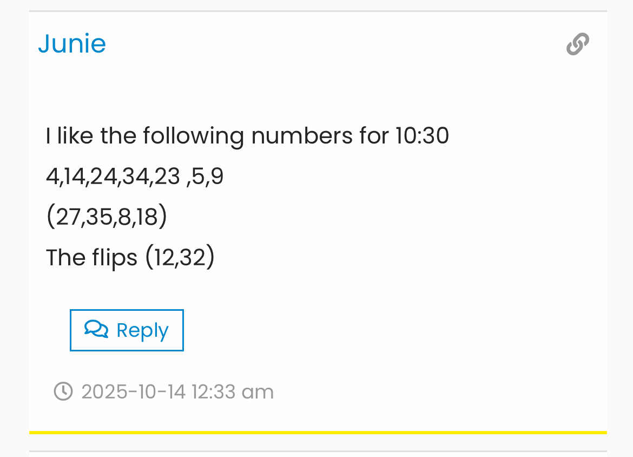The height and width of the screenshot is (457, 633).
Task: Click the "12:33 am" time text
Action: coord(233,391)
